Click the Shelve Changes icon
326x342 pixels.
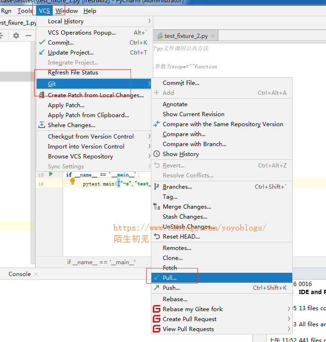(x=42, y=125)
